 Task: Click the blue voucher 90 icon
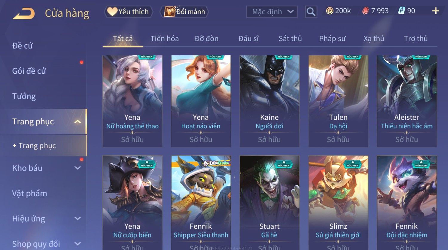click(401, 11)
